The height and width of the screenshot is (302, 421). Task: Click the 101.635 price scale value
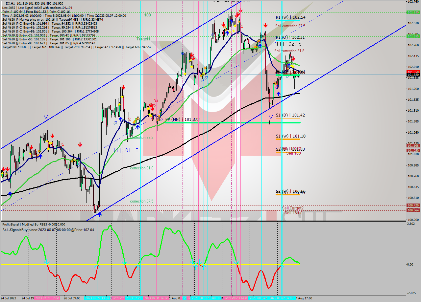(x=413, y=99)
